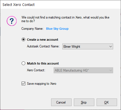The height and width of the screenshot is (110, 121).
Task: Open the Autotask Contact Name dropdown arrow
Action: pos(111,47)
